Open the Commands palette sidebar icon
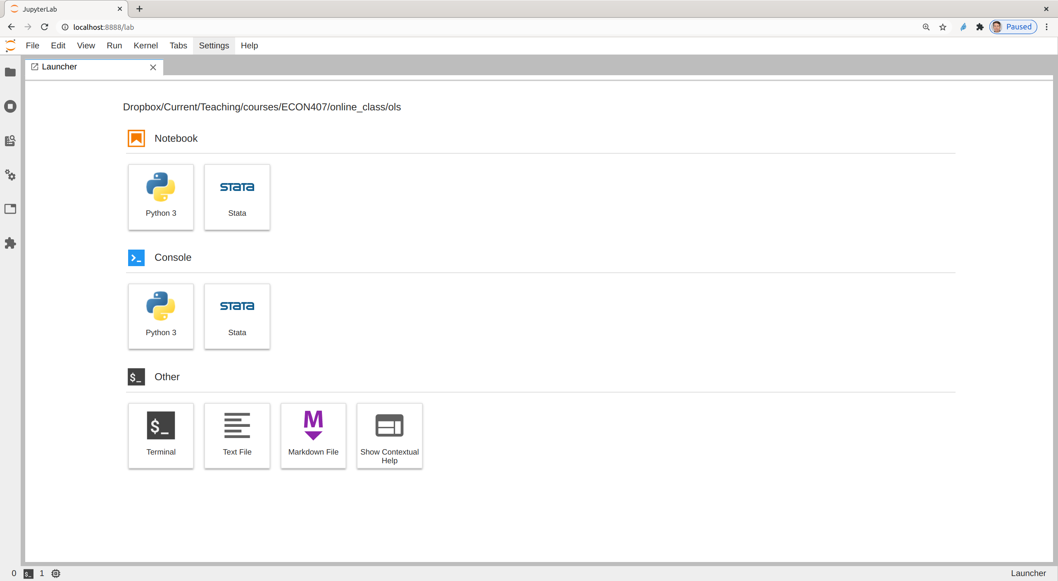 tap(10, 141)
